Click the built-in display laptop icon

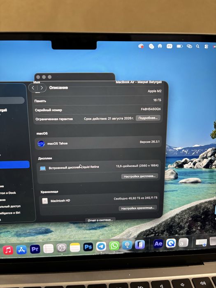tap(43, 168)
